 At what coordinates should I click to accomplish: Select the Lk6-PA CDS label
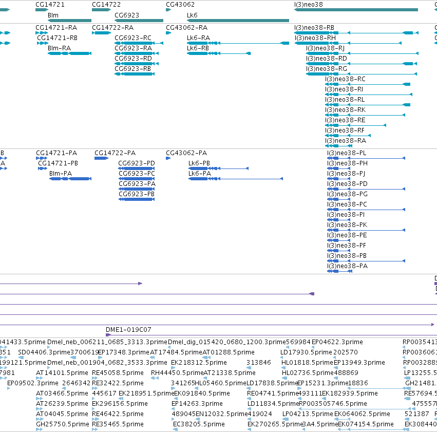coord(200,174)
